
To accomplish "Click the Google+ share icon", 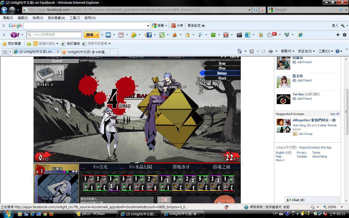I will click(x=173, y=26).
